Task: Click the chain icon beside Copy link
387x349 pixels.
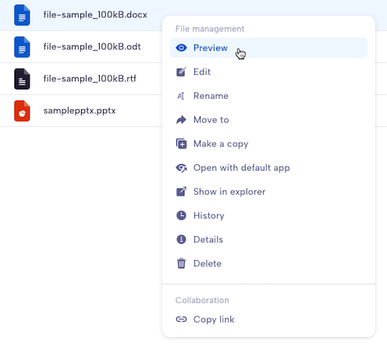Action: pos(181,319)
